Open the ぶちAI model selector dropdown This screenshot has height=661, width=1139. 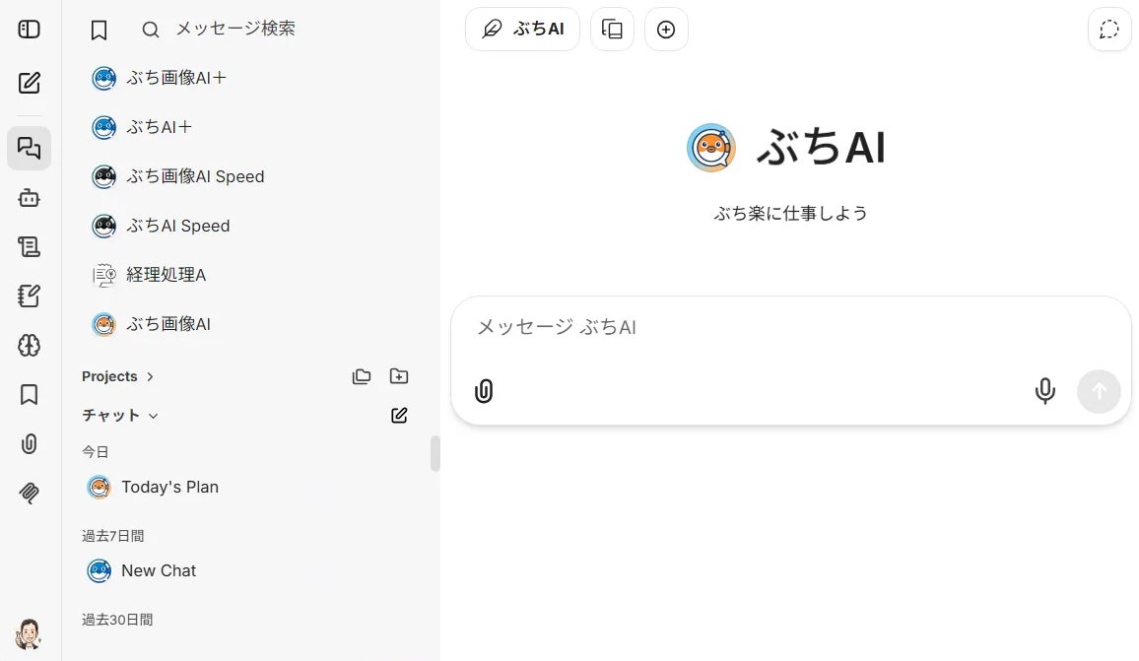(x=522, y=29)
